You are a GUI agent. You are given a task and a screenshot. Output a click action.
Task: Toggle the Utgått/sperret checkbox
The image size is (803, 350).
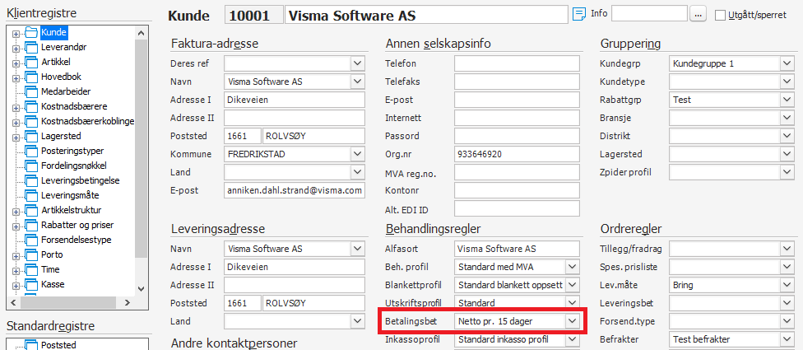tap(720, 16)
